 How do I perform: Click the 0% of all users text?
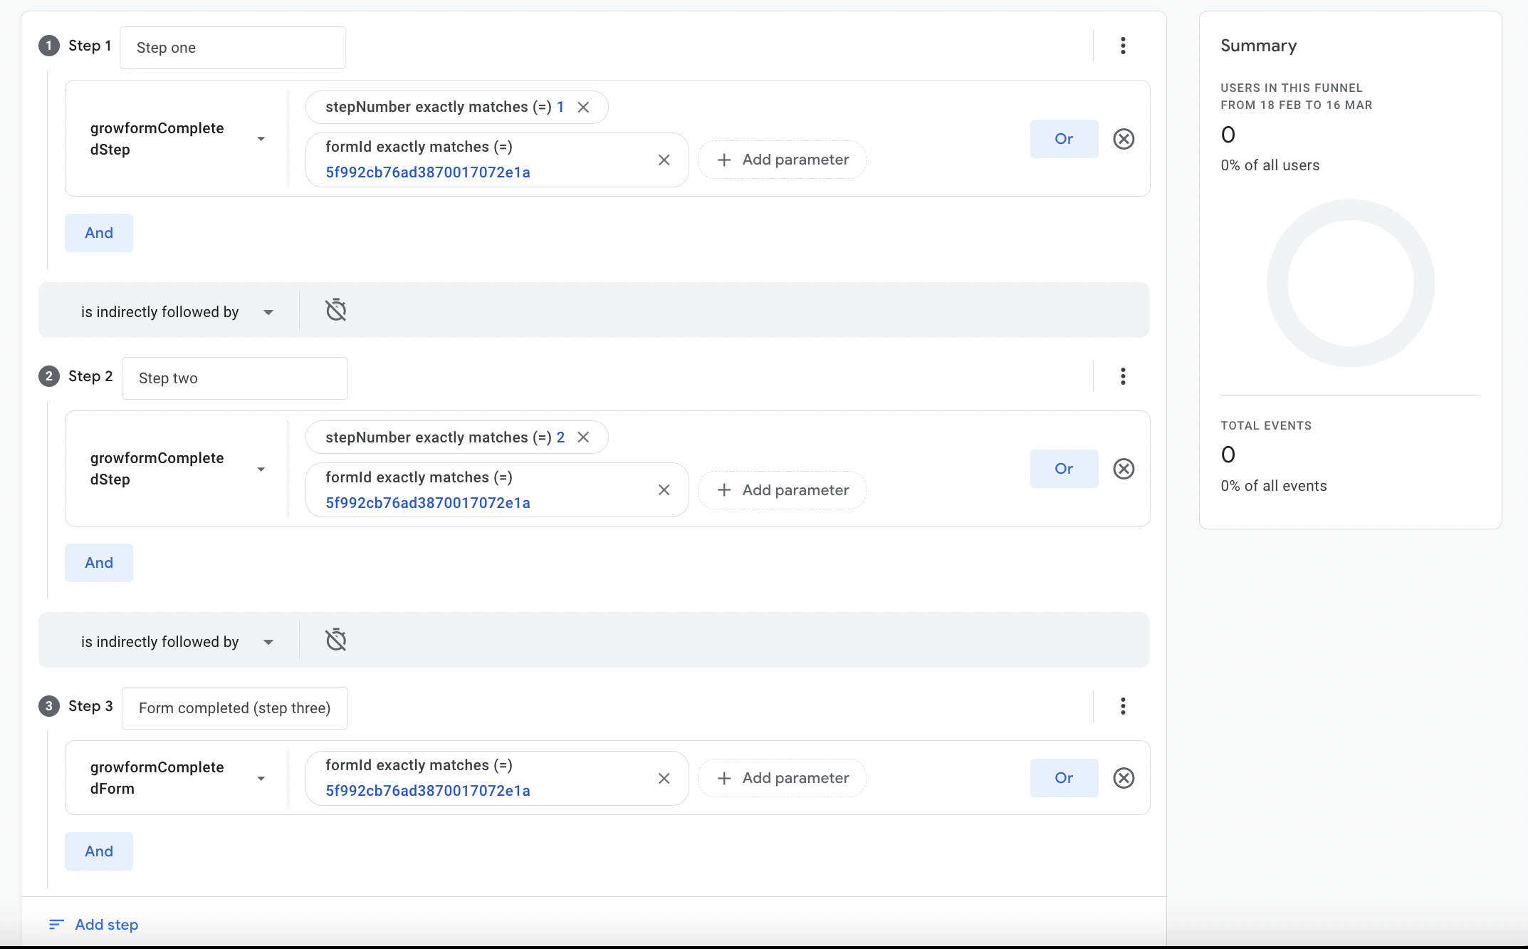pyautogui.click(x=1270, y=165)
